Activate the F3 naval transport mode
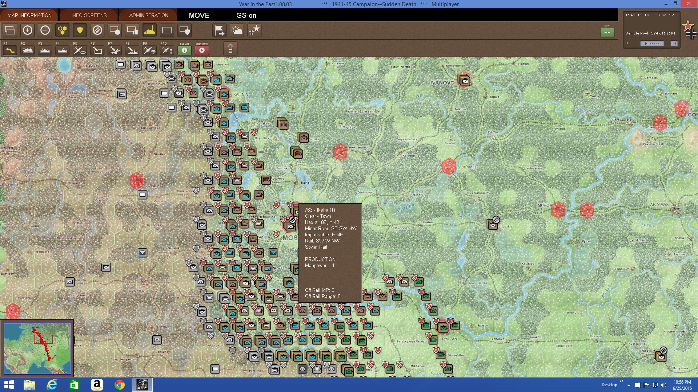 (45, 50)
